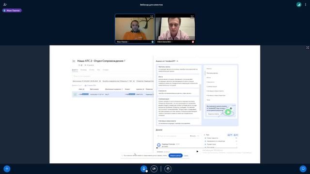
Task: Toggle the microphone in the call bar
Action: click(144, 169)
